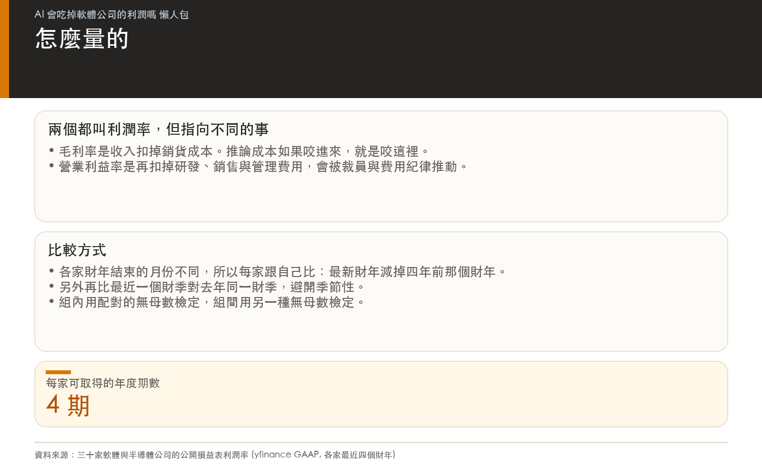
Task: Select bullet starting with 營業利益率是再扣掉研發
Action: tap(259, 167)
